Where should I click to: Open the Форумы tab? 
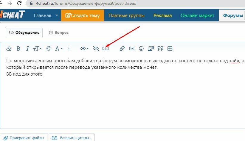(x=233, y=15)
